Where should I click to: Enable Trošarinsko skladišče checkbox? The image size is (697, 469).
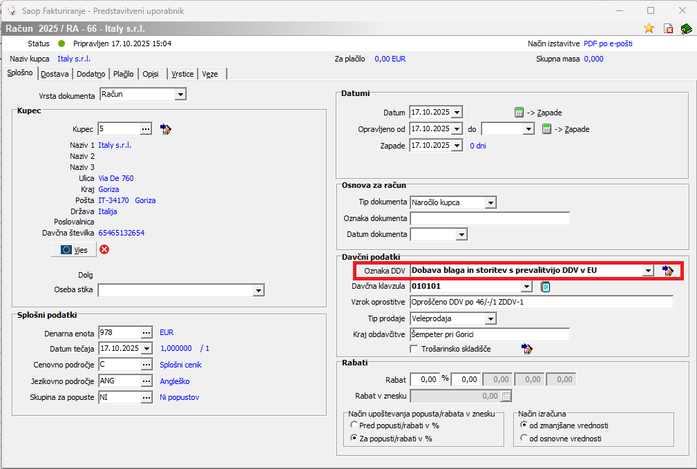coord(414,349)
